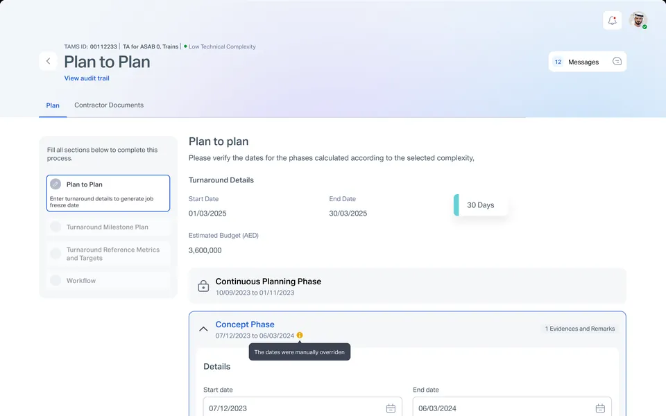
Task: Click the TA for ASAB 0, Trains text
Action: pos(151,46)
